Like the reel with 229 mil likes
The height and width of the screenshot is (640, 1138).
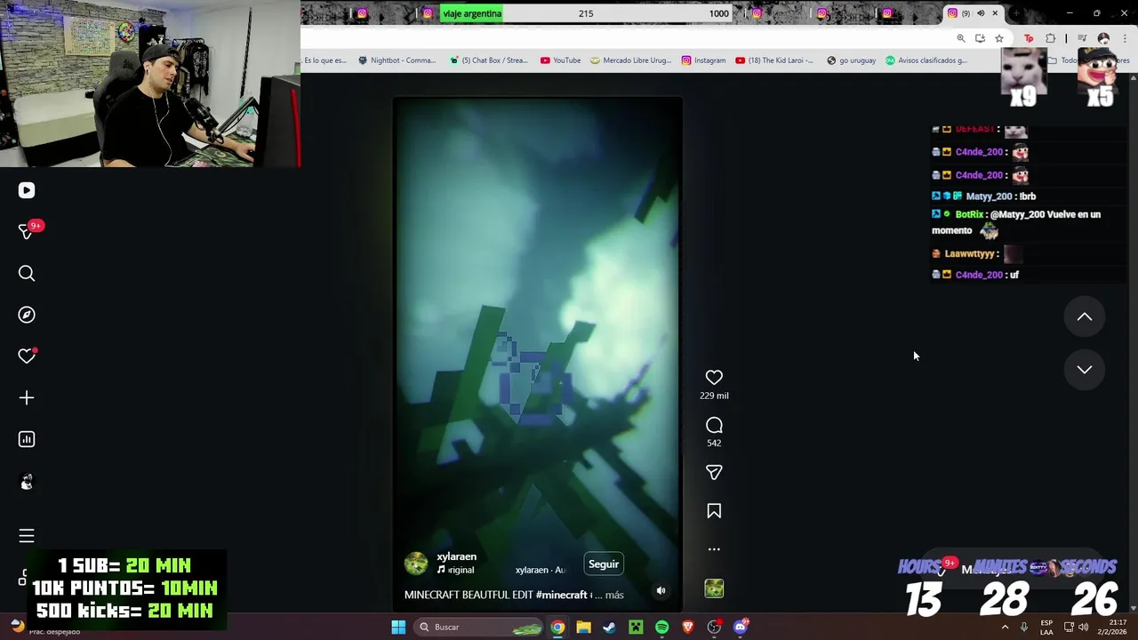(x=714, y=378)
